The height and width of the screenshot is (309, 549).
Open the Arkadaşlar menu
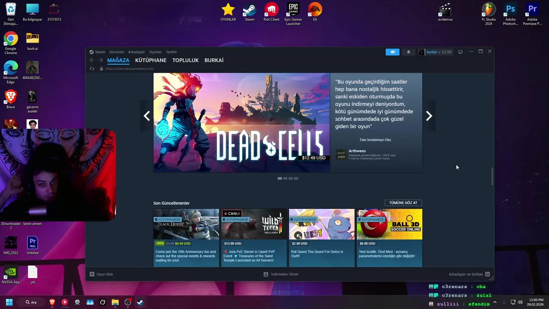point(136,52)
